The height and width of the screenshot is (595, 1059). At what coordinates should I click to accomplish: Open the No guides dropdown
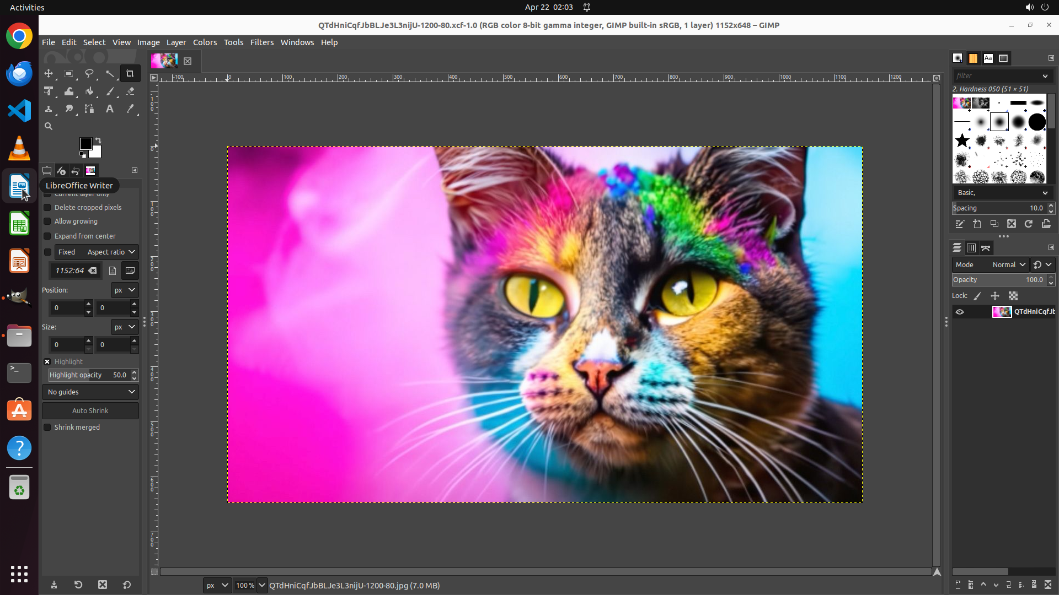[90, 392]
